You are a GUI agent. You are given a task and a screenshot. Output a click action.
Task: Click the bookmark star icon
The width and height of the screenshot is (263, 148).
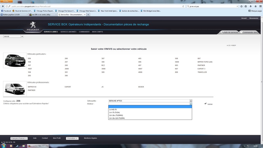[x=241, y=6]
